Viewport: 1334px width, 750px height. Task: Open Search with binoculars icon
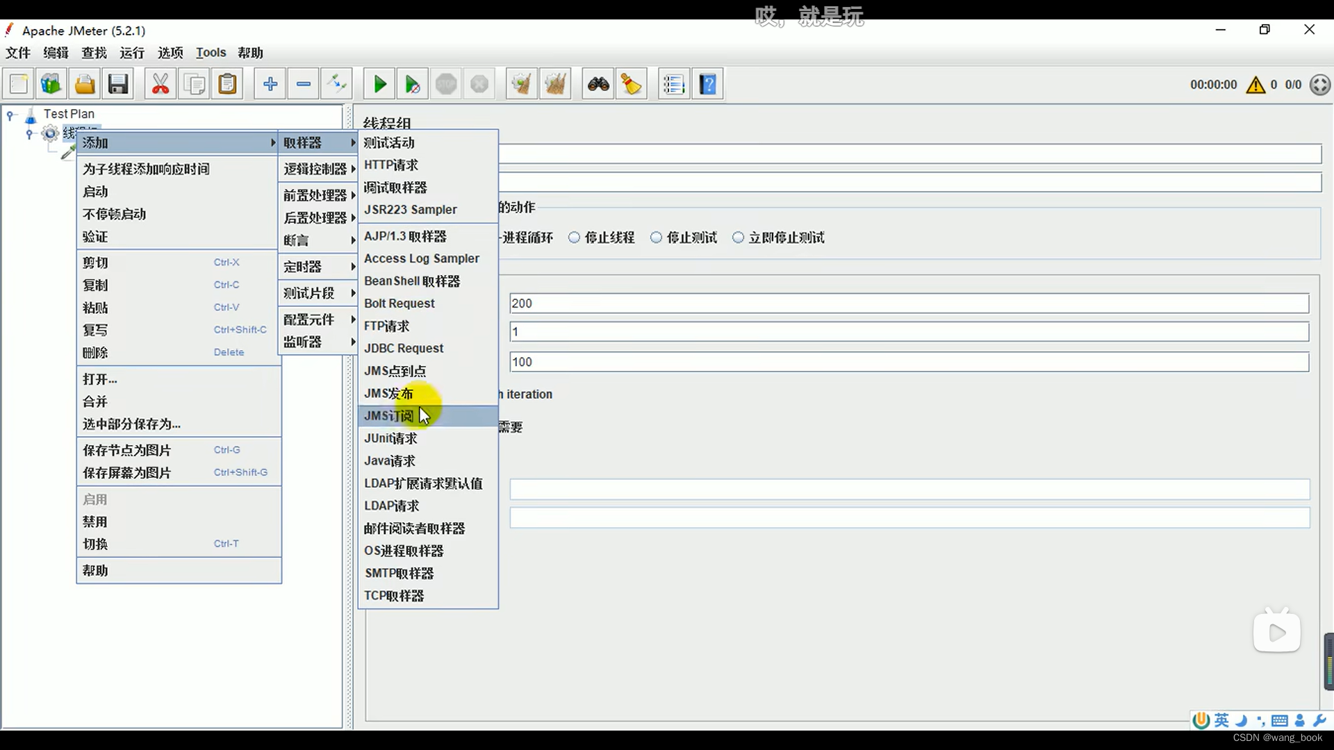pos(598,85)
